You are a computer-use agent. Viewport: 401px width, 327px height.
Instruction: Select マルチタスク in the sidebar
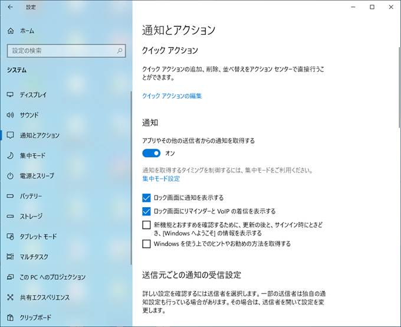34,257
